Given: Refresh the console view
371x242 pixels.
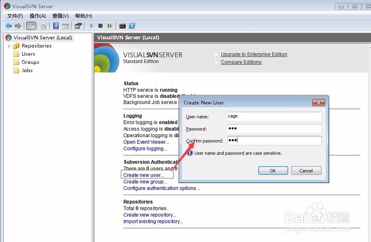Looking at the screenshot, I should pos(43,25).
